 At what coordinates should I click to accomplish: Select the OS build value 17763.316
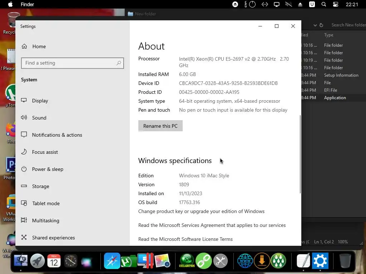pyautogui.click(x=189, y=202)
